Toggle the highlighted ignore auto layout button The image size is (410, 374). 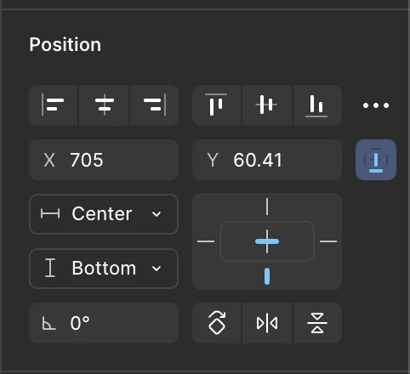[x=376, y=160]
